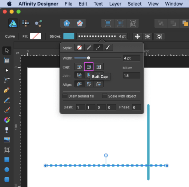189x187 pixels.
Task: Click the eye preview icon in context bar
Action: coord(147,37)
